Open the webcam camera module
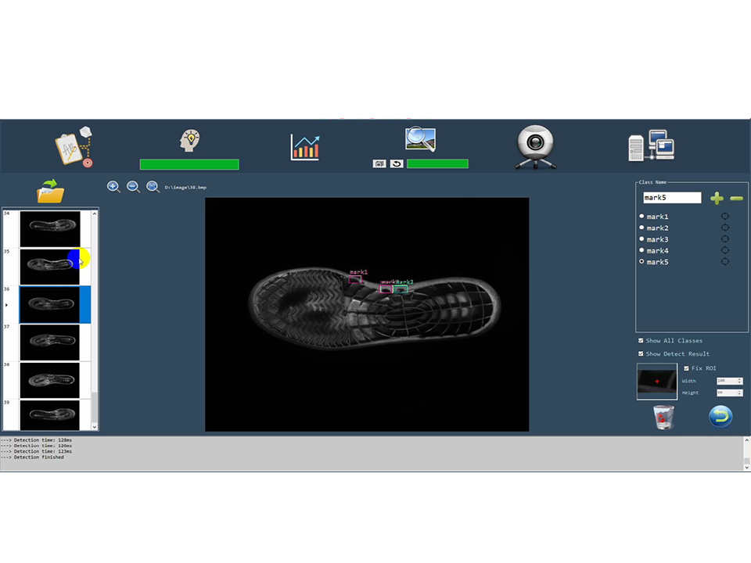 [x=536, y=146]
